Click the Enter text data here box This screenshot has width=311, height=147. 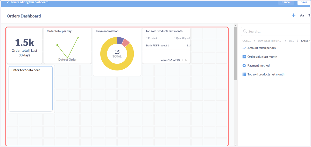click(31, 89)
